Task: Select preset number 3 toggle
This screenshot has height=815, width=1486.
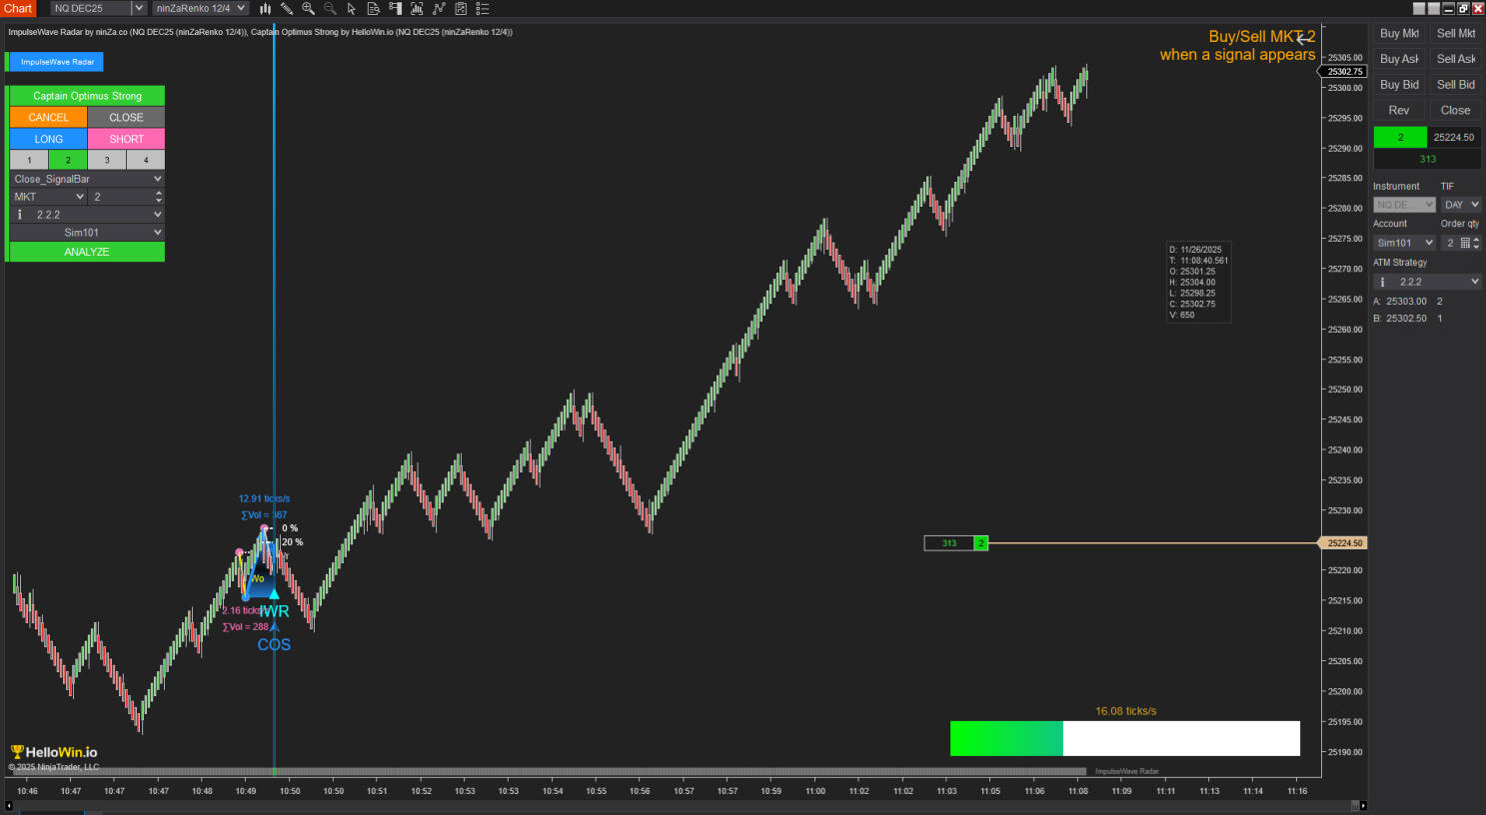Action: tap(107, 160)
